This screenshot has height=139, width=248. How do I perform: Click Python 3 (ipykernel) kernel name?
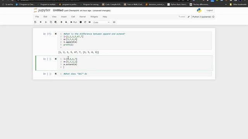(202, 17)
